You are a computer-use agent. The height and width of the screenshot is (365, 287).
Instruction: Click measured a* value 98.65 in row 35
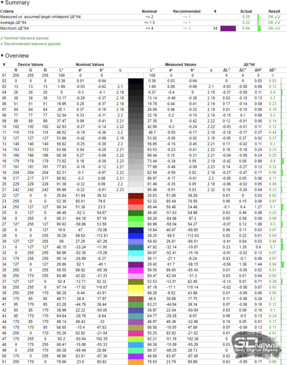coord(171,270)
